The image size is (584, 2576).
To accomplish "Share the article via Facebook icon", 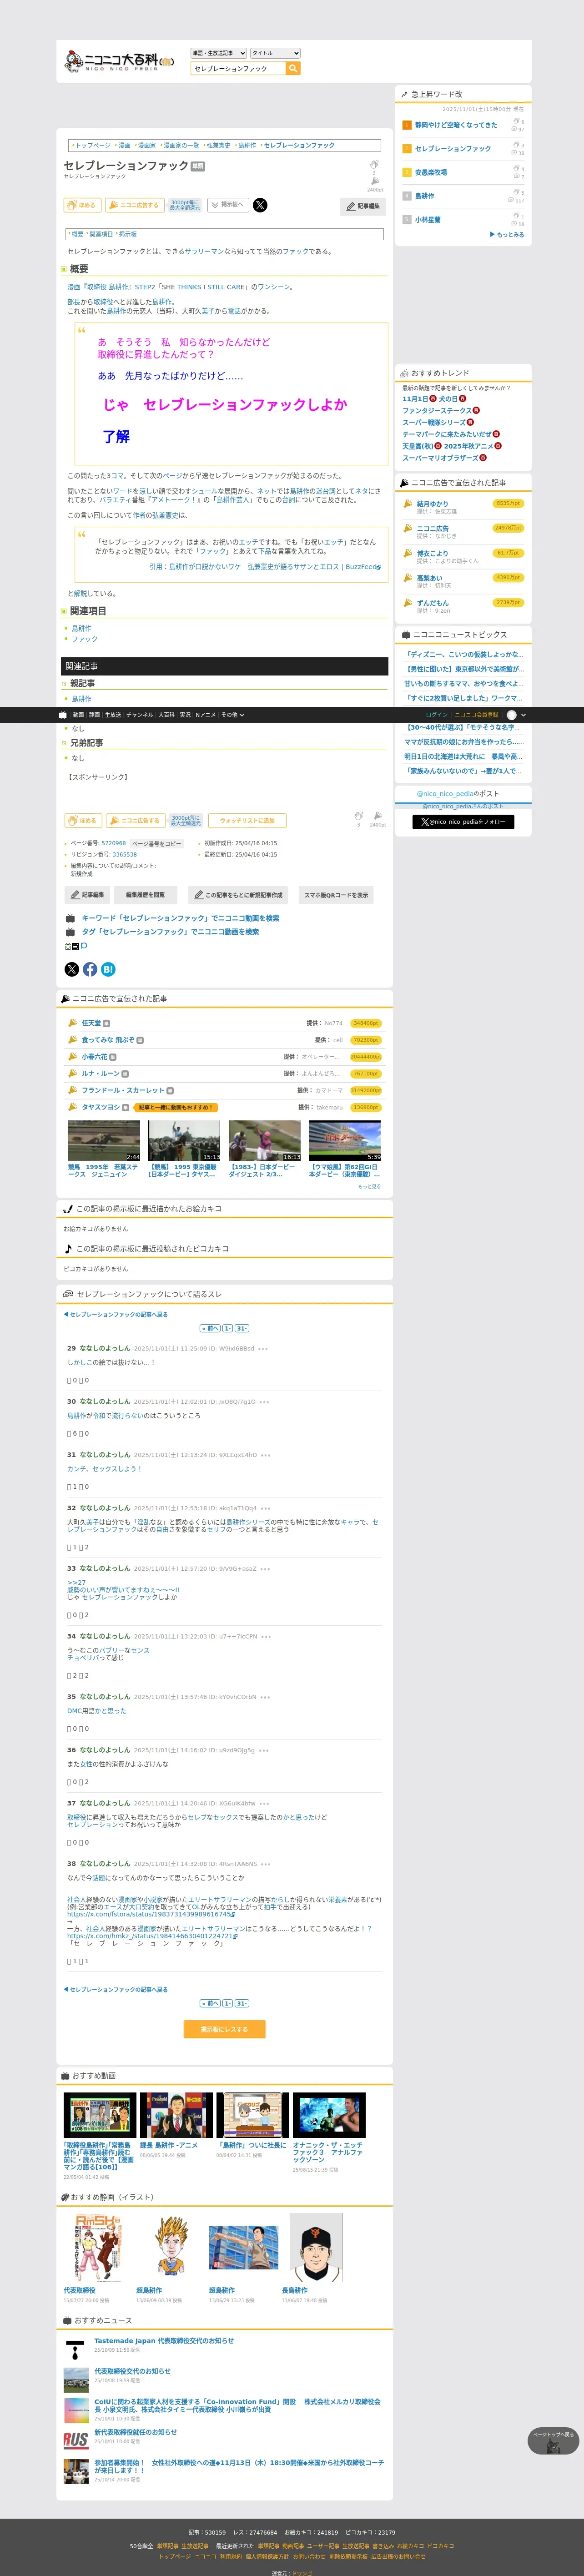I will (x=90, y=969).
